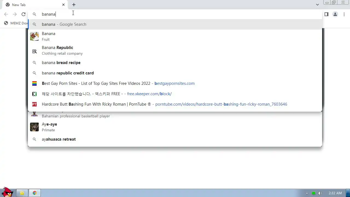Click the banana fruit thumbnail
Viewport: 350px width, 197px height.
[34, 36]
